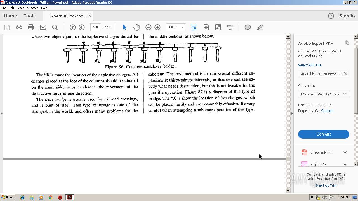
Task: Click Start Free Trial link
Action: click(326, 186)
